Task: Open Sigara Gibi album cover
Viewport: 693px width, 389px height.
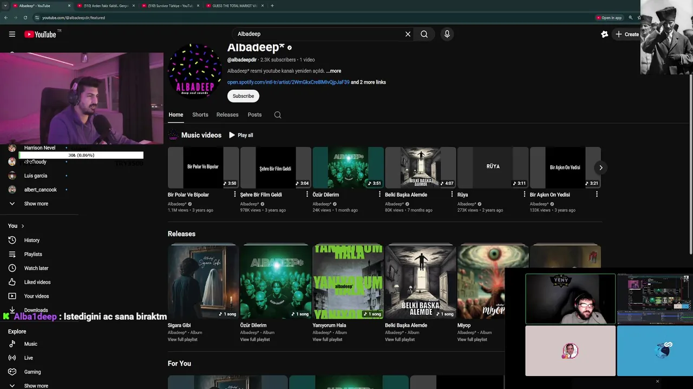Action: (x=203, y=281)
